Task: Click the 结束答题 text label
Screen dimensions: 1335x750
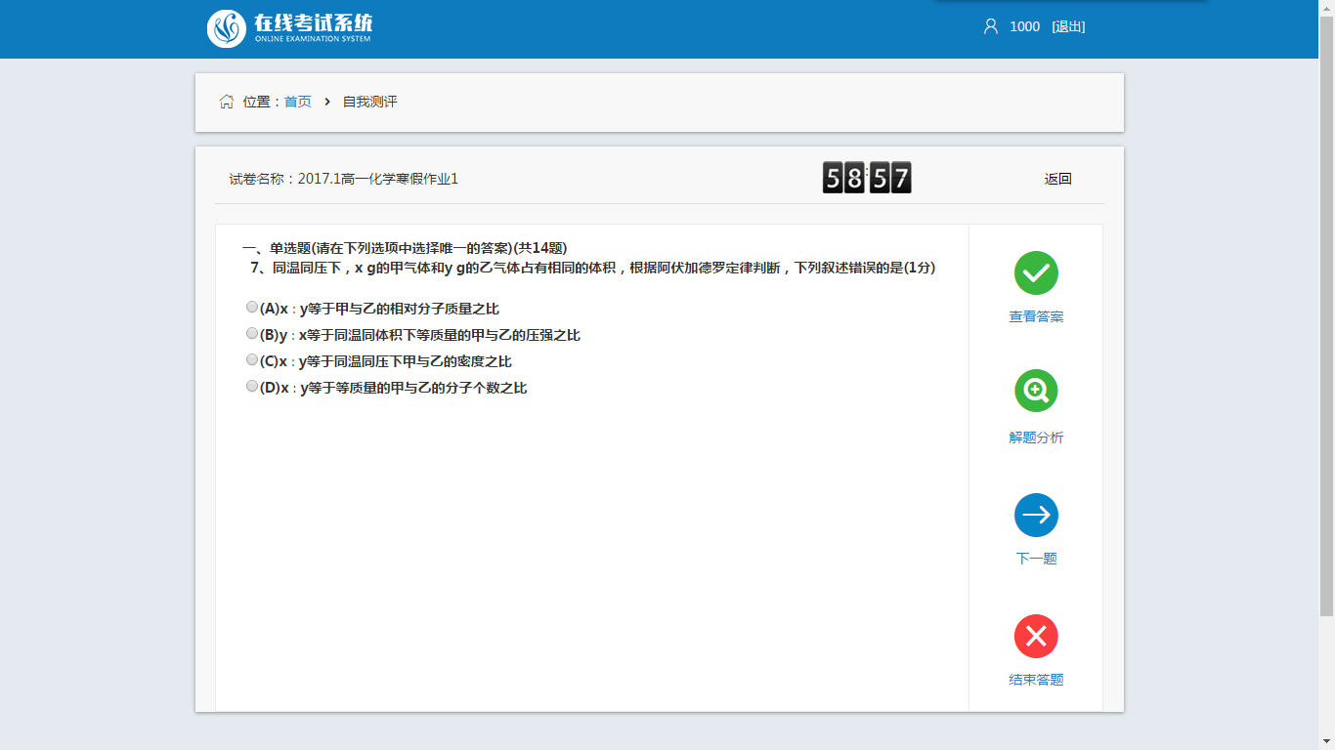Action: pyautogui.click(x=1036, y=680)
